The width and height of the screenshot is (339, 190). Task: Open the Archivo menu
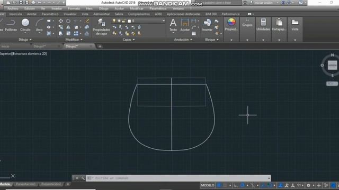13,8
